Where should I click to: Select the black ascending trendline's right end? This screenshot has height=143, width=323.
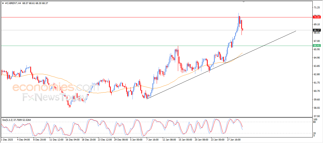[295, 31]
